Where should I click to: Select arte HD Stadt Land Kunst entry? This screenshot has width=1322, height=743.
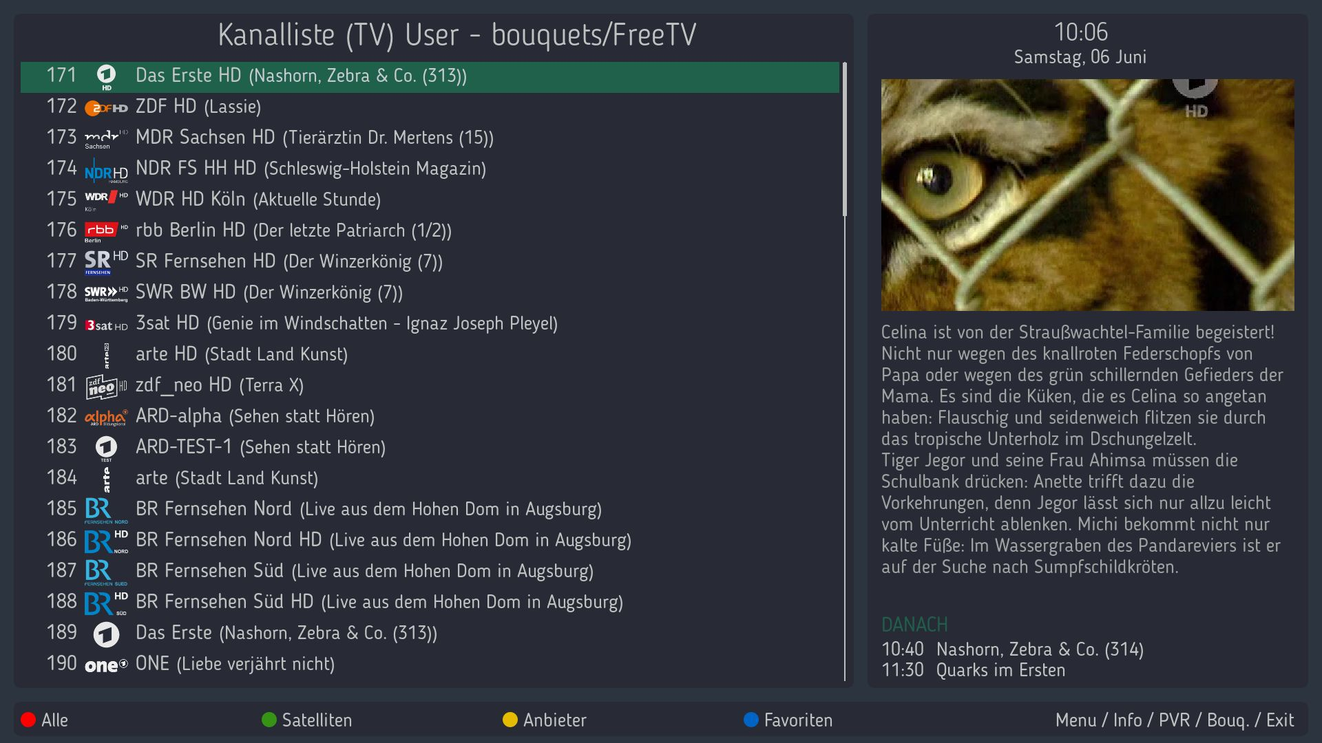(241, 354)
